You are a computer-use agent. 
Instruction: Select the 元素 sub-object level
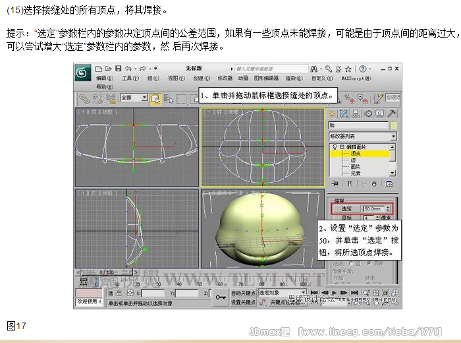click(355, 173)
